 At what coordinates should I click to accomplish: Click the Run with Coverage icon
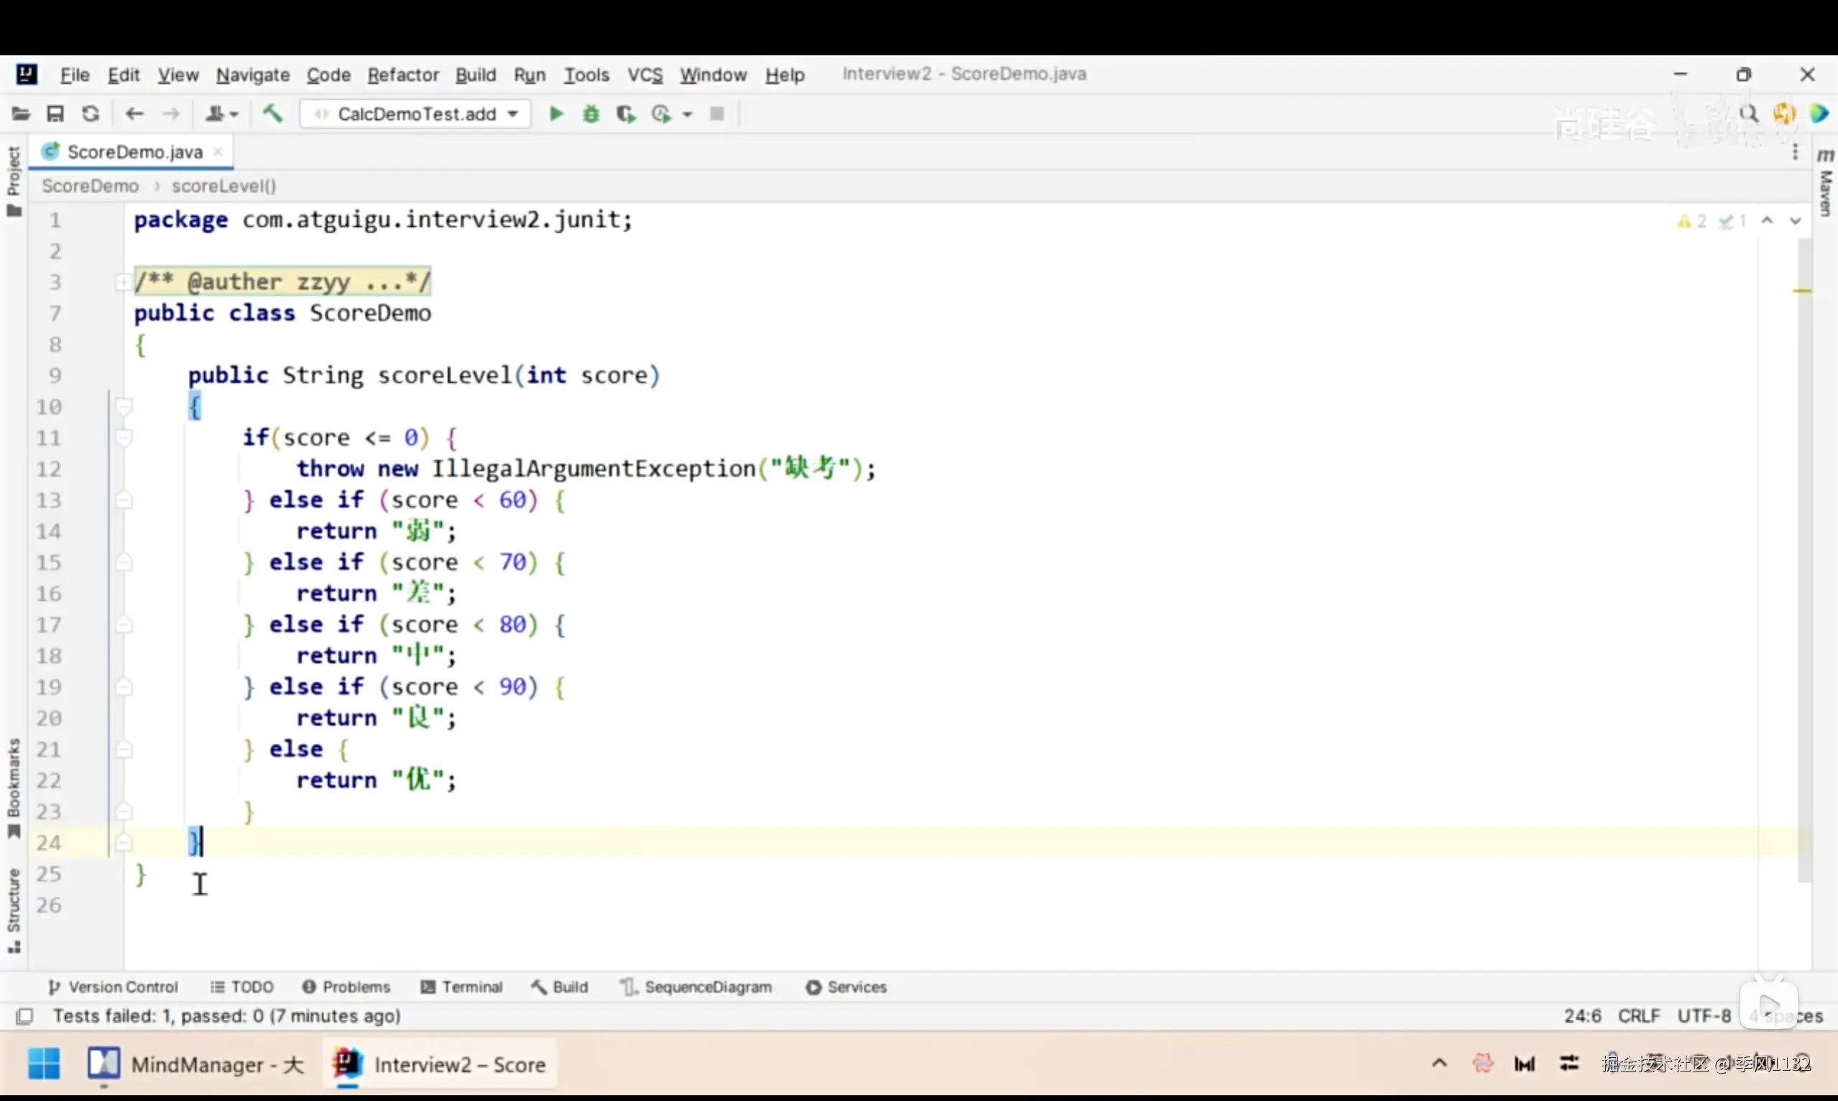click(626, 114)
